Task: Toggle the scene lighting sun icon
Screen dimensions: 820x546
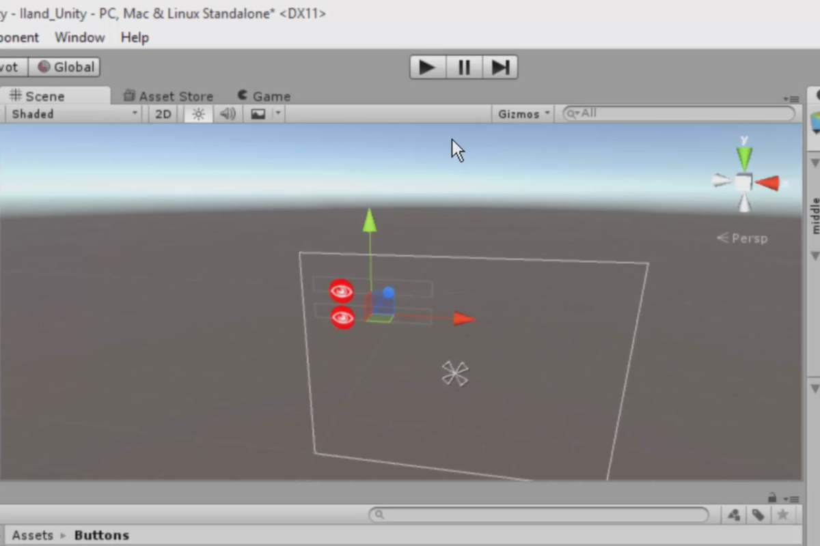Action: point(197,113)
